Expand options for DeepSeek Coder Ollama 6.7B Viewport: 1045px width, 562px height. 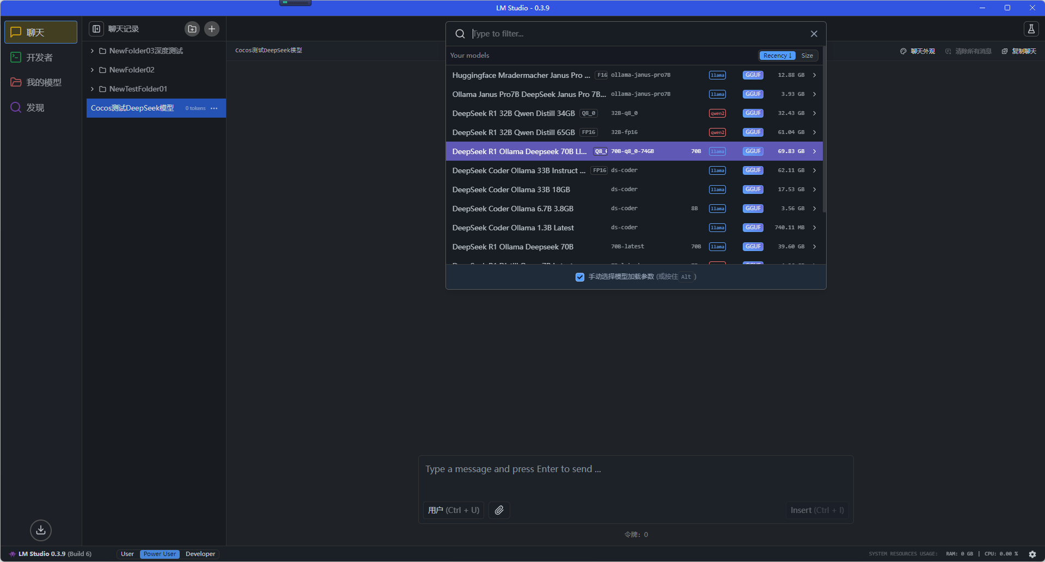814,209
